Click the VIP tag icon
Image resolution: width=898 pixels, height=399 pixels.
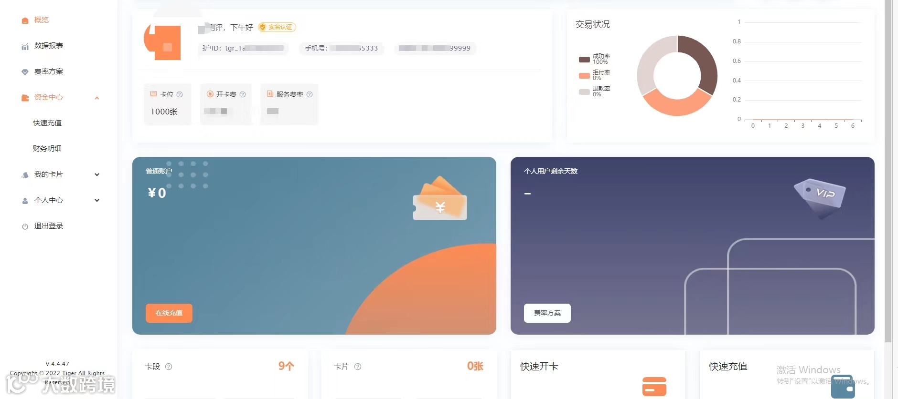point(820,197)
